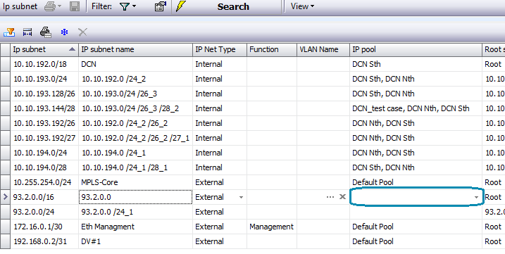Click the DV#1 subnet name cell

pos(136,241)
